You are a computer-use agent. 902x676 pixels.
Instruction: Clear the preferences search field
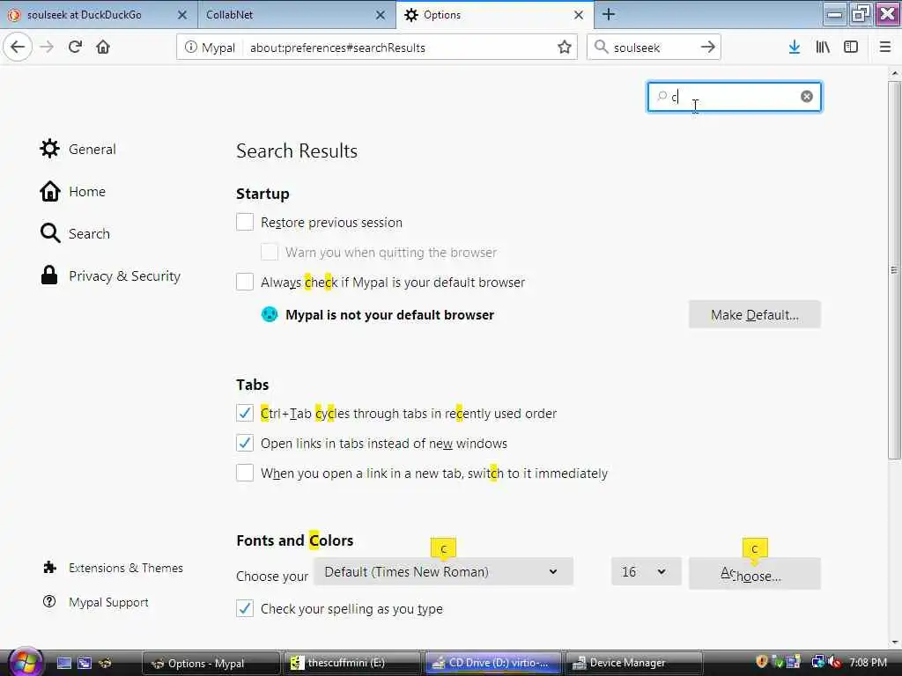(807, 97)
